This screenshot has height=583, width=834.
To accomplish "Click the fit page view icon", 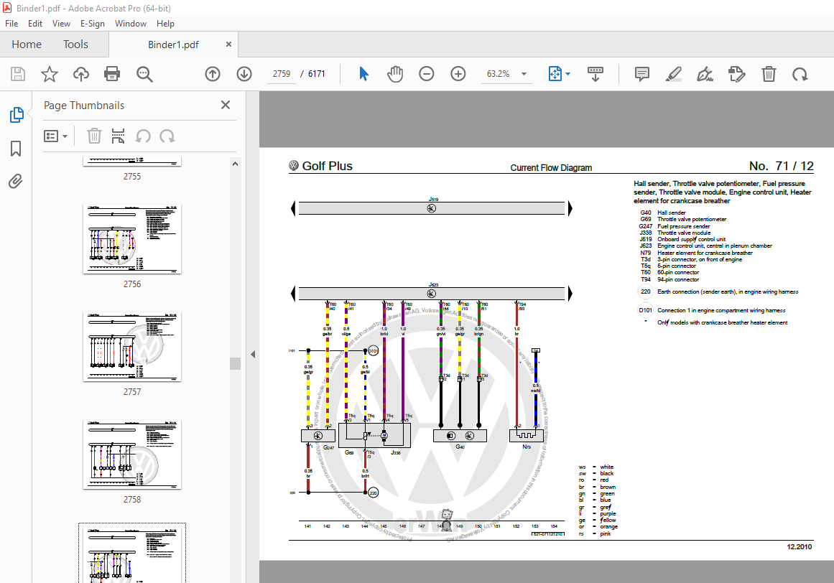I will (555, 74).
